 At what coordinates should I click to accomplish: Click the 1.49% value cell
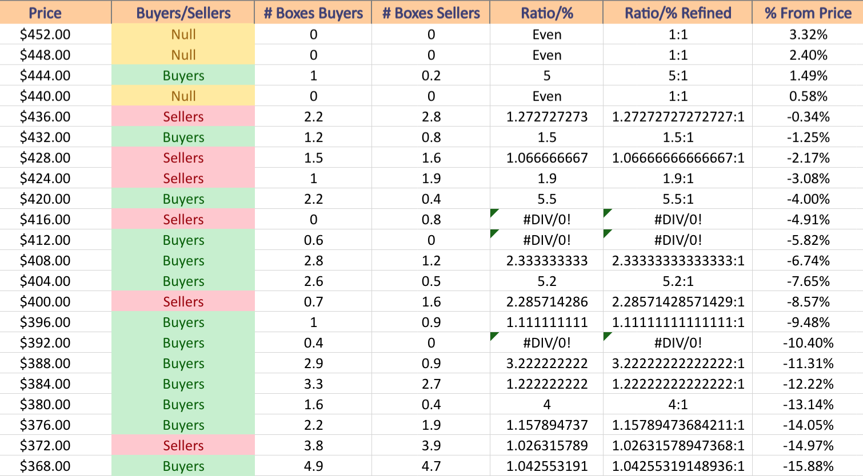pos(808,75)
